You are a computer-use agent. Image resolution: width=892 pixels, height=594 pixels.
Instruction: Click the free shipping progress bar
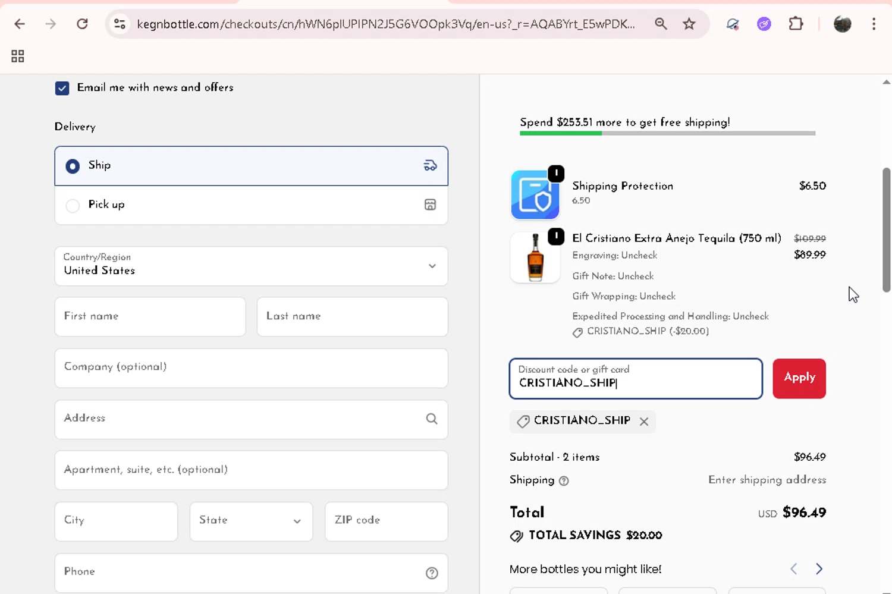coord(667,133)
